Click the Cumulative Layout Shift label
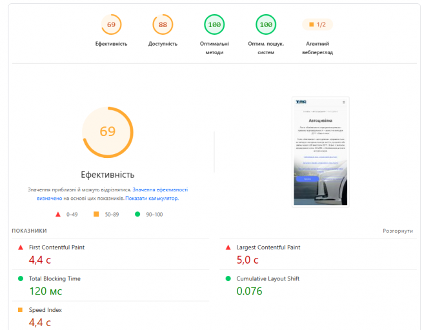Screen dimensions: 422x330 pos(268,278)
